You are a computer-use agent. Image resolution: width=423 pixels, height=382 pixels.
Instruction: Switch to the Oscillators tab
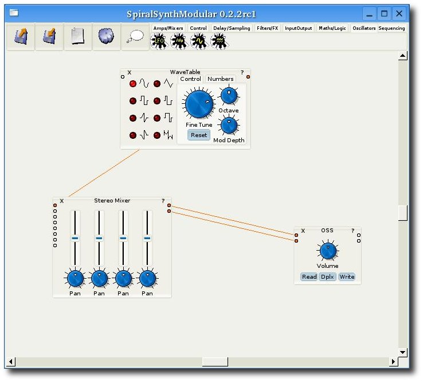coord(364,28)
